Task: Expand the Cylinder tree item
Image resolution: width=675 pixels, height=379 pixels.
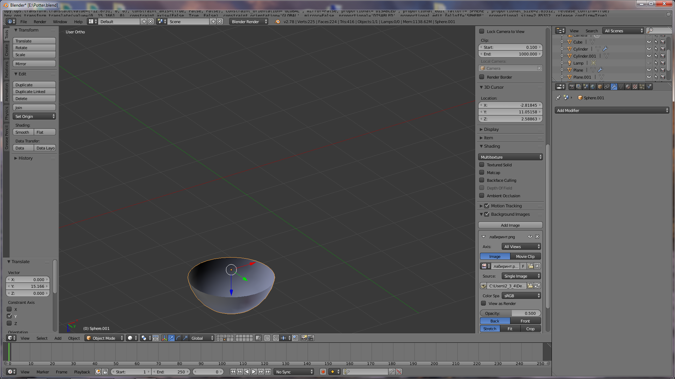Action: pos(562,49)
